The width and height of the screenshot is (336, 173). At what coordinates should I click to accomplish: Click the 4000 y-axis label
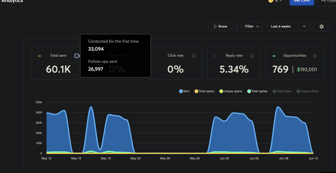(x=39, y=113)
